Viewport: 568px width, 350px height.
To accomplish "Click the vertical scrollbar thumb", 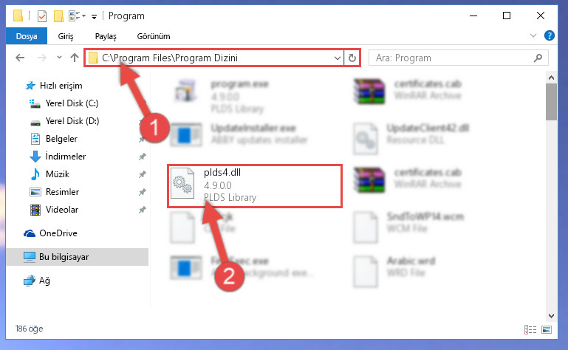I will coord(551,102).
